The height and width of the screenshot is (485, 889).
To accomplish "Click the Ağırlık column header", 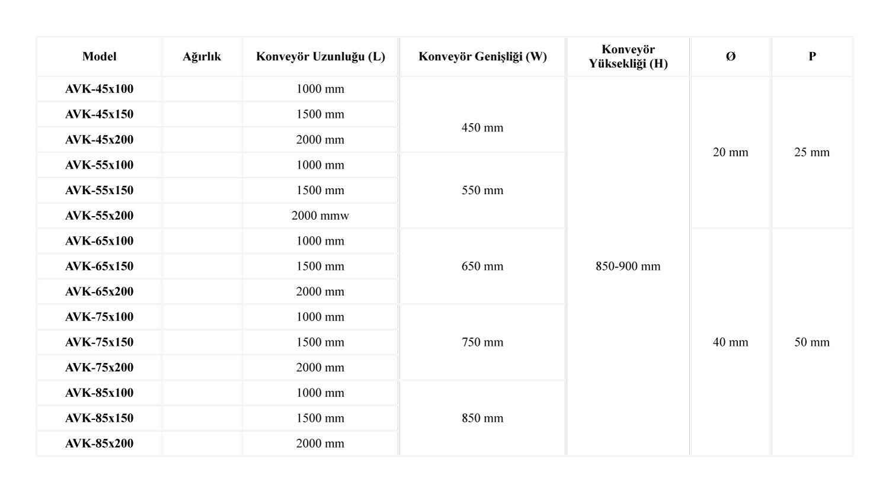I will pyautogui.click(x=202, y=56).
